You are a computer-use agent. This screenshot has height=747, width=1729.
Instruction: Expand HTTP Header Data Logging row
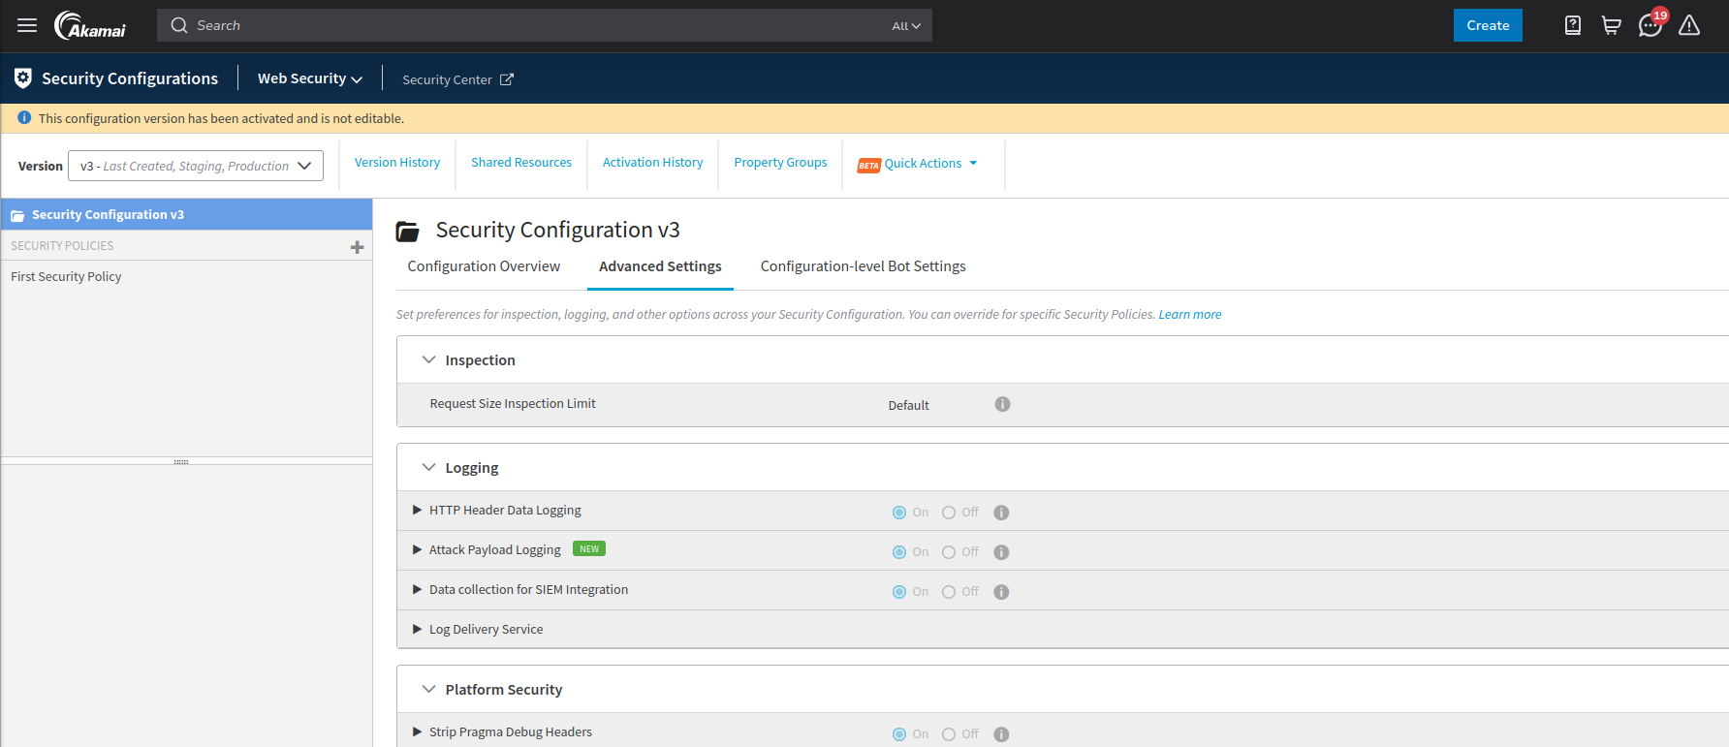[x=417, y=510]
